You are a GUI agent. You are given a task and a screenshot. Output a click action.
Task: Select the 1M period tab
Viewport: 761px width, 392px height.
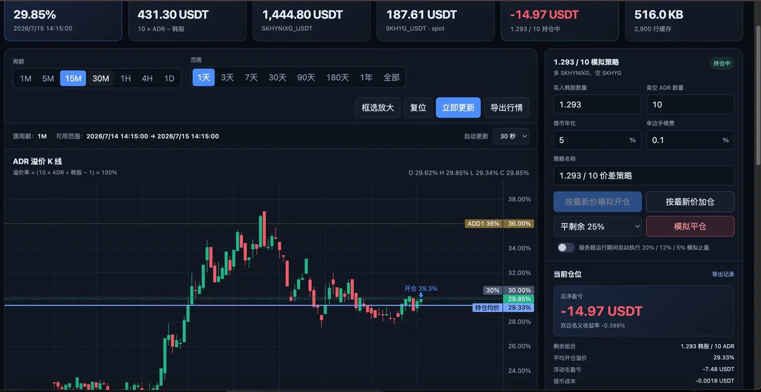pos(26,78)
